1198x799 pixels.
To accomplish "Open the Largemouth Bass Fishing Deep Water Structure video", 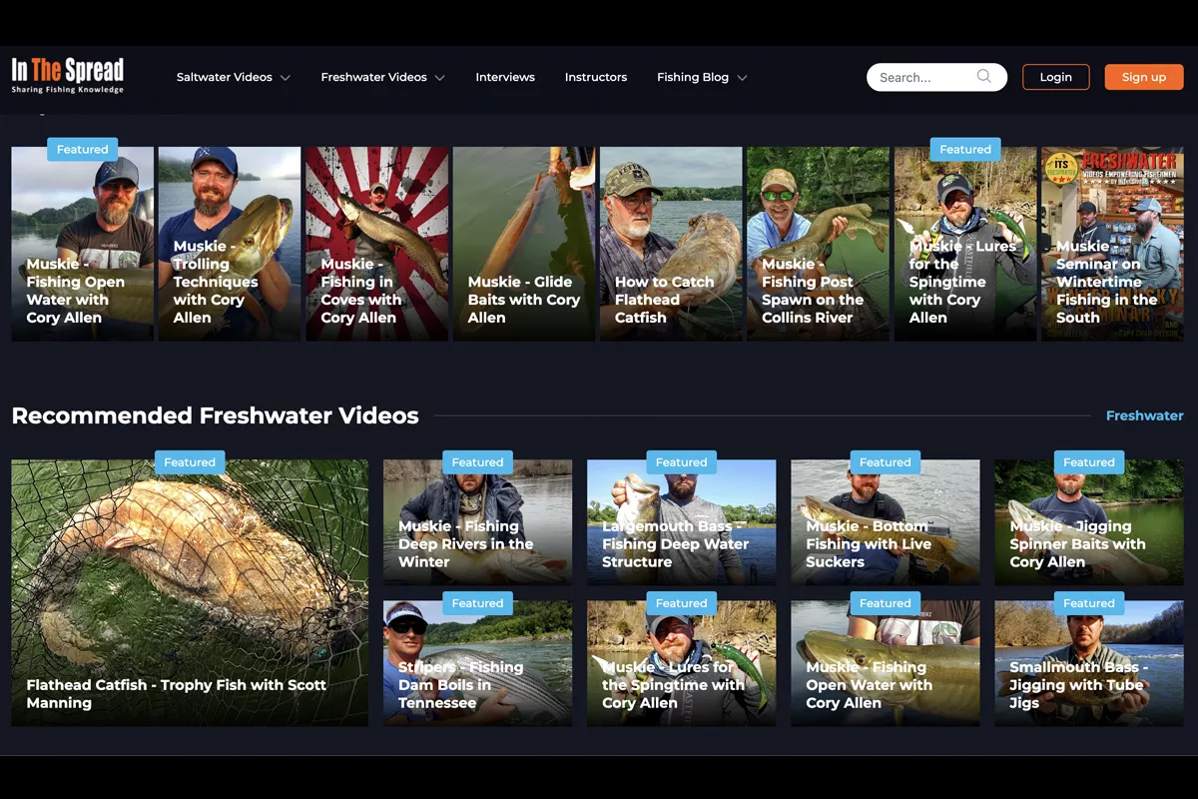I will tap(681, 521).
